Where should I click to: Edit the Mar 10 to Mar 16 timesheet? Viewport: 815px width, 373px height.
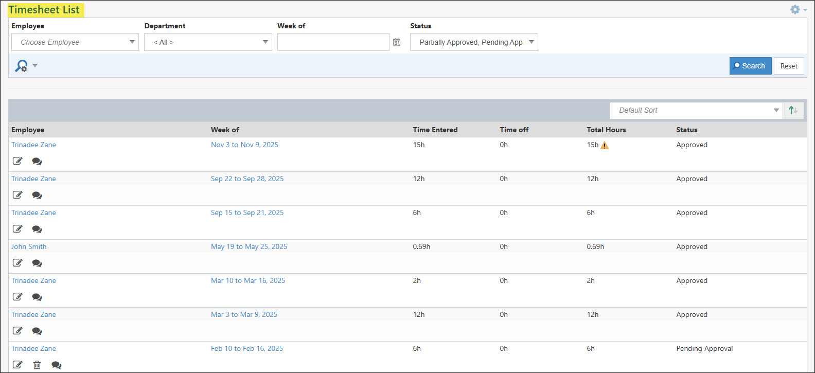tap(17, 297)
